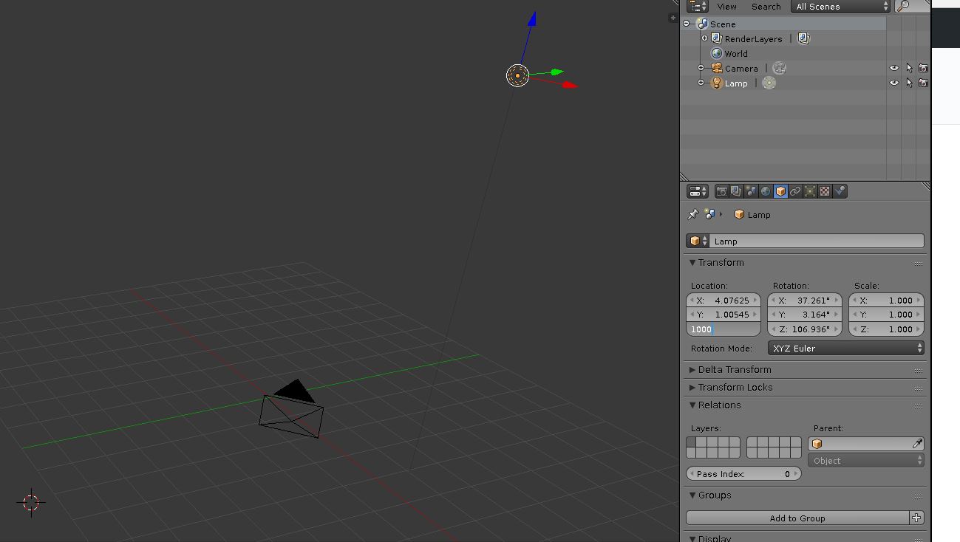Click the Location Z field being edited

coord(724,329)
